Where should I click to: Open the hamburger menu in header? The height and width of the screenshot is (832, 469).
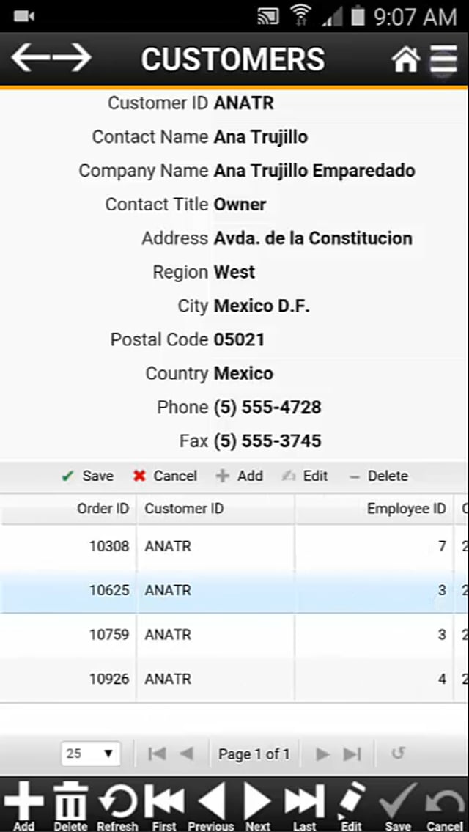[443, 59]
